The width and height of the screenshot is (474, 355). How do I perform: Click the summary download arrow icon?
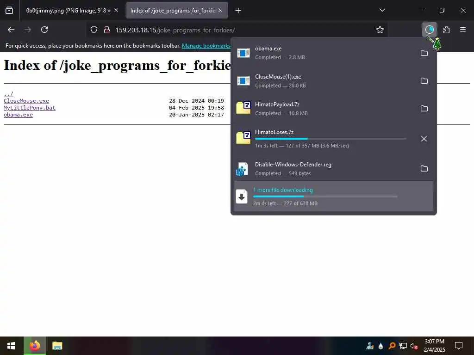pyautogui.click(x=242, y=196)
